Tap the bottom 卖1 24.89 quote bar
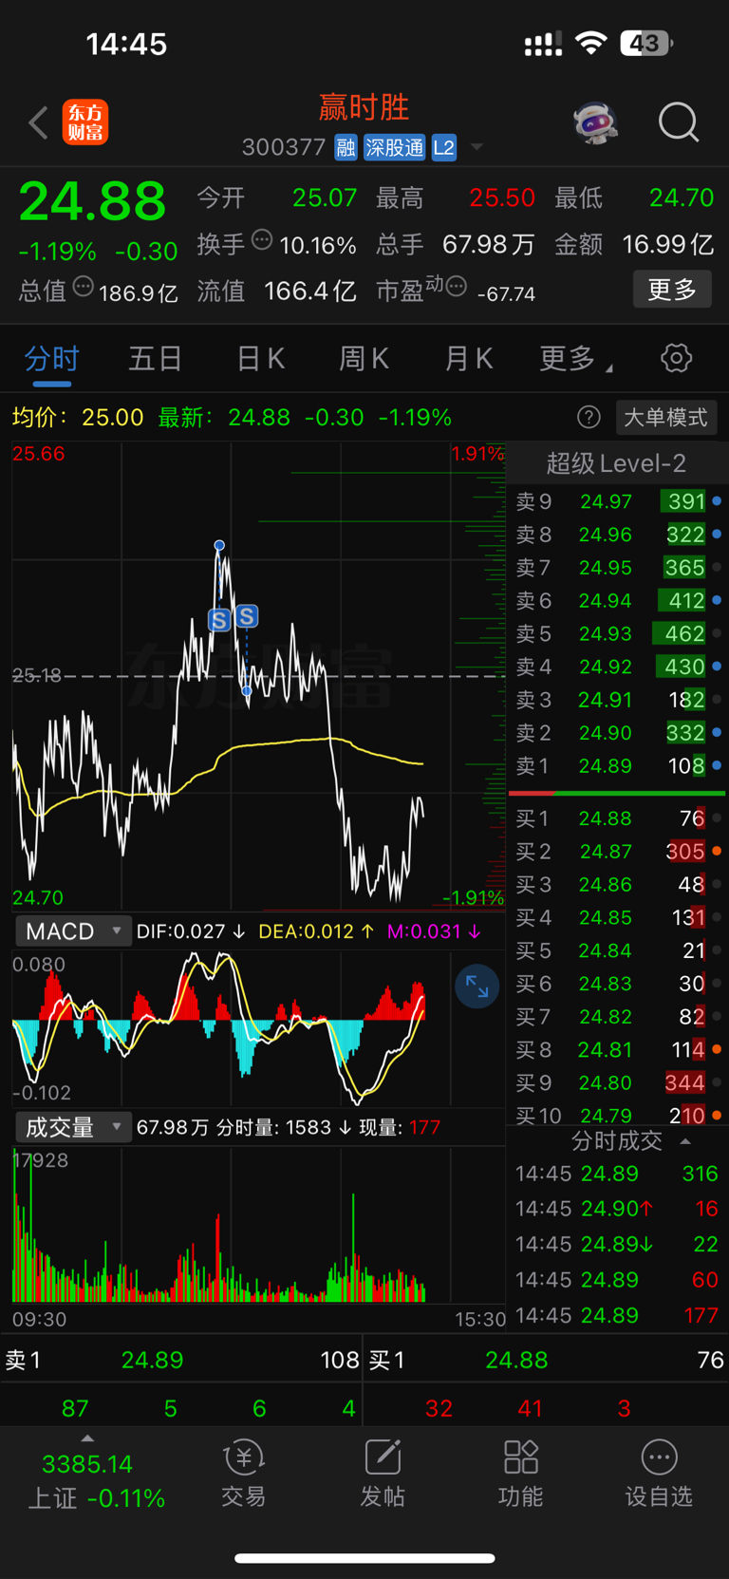Image resolution: width=729 pixels, height=1579 pixels. coord(181,1360)
